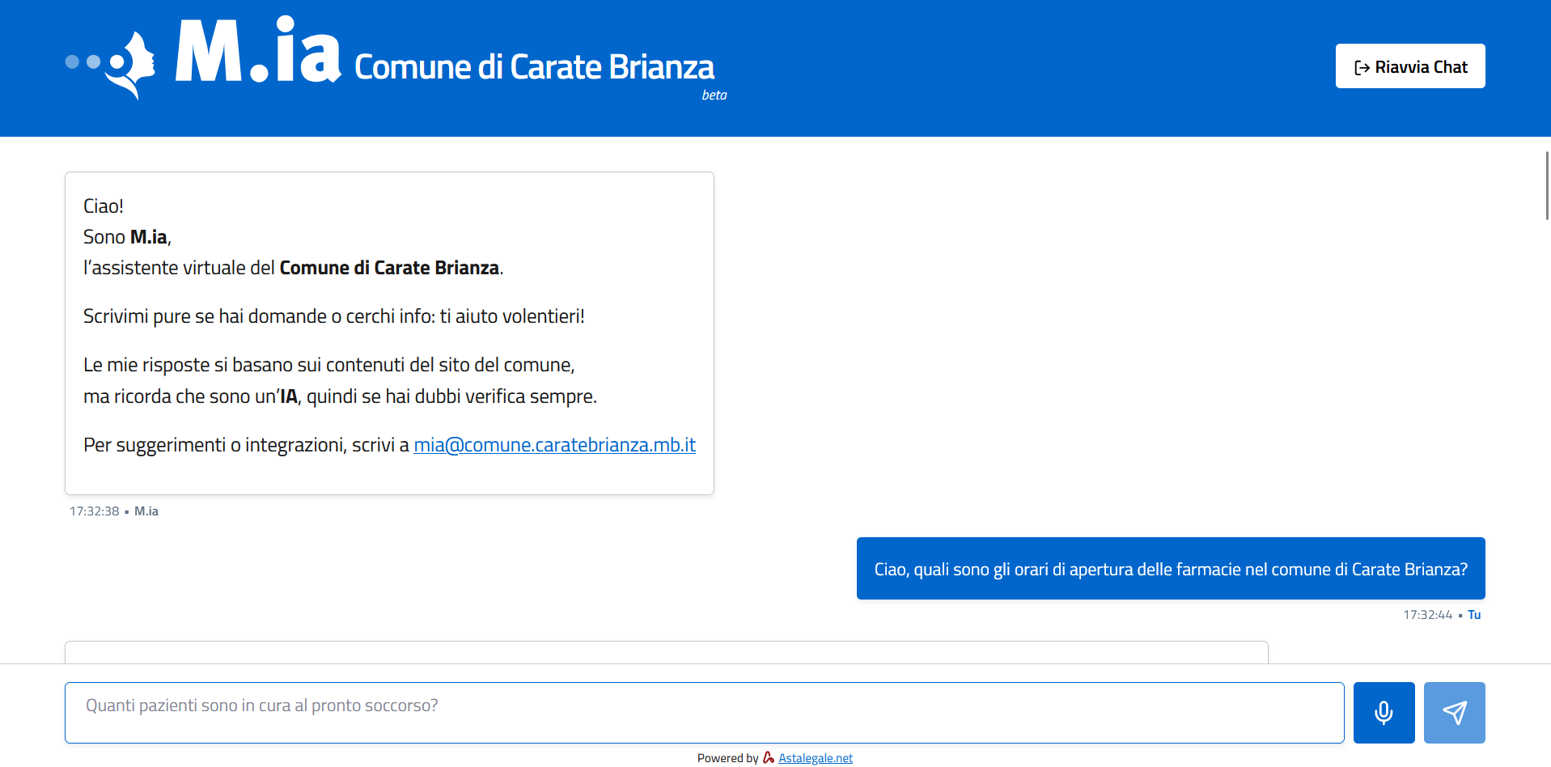Click the microphone voice input button

tap(1384, 712)
